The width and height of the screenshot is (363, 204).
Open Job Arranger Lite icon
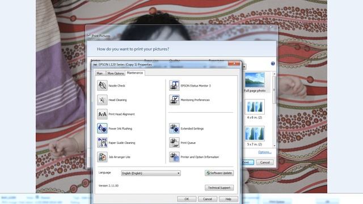click(x=102, y=157)
